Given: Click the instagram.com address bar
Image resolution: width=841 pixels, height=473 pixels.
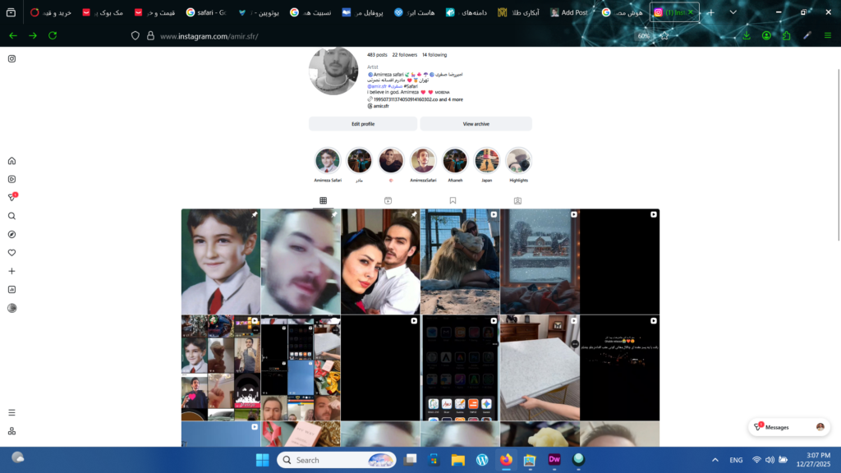Looking at the screenshot, I should tap(329, 36).
